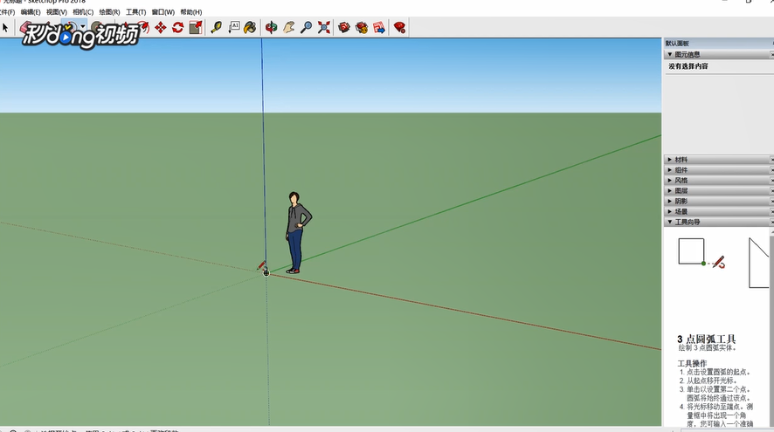Screen dimensions: 774x432
Task: Open the Extension Manager ruby icon
Action: click(399, 28)
